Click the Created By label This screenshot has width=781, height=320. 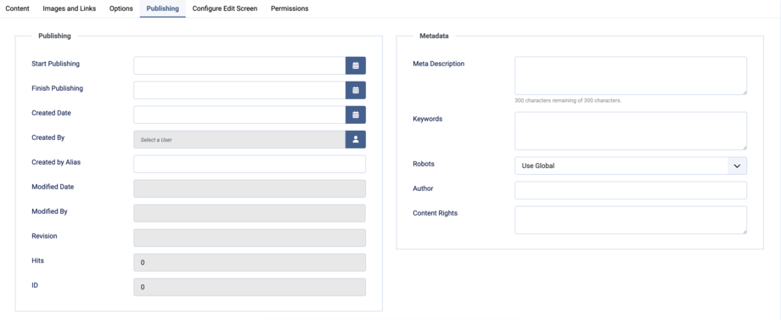point(48,138)
